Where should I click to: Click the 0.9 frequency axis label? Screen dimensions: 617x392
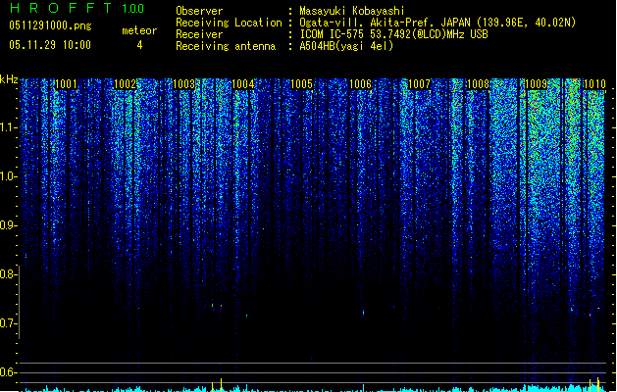coord(8,225)
